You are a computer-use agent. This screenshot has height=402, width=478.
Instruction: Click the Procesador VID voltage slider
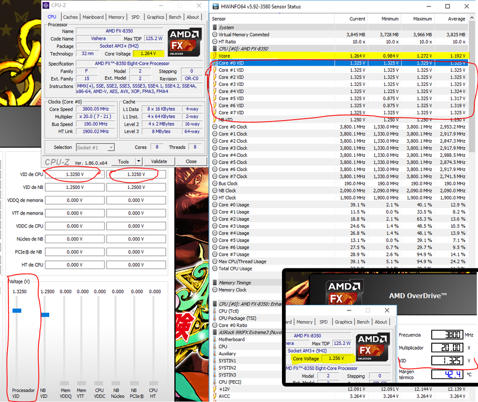[x=17, y=311]
